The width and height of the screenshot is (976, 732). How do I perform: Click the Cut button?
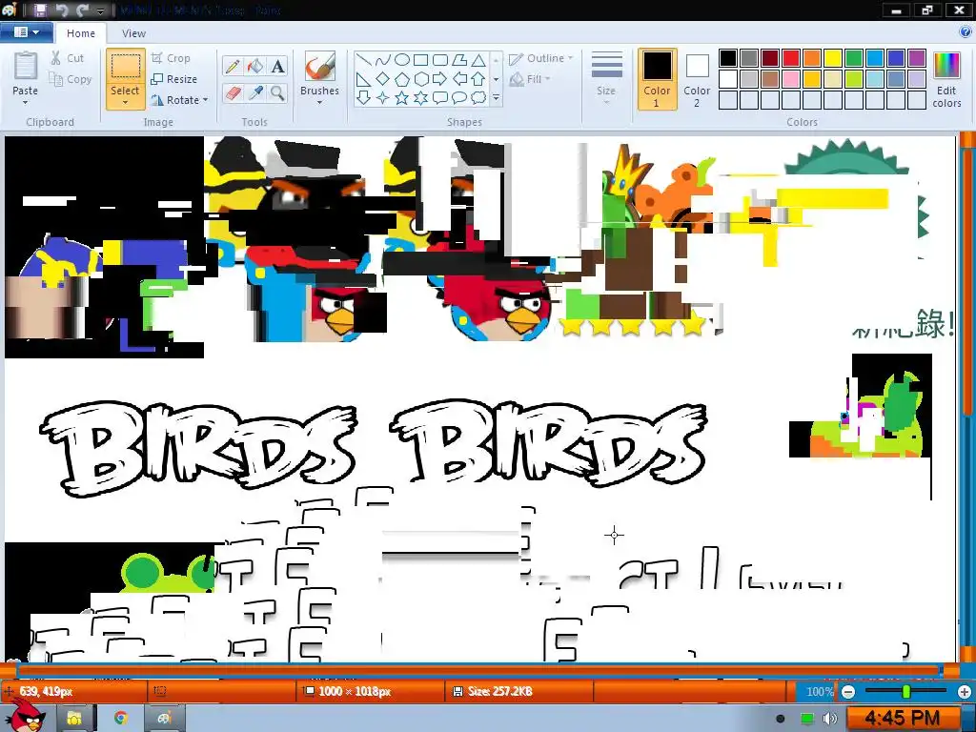point(68,58)
